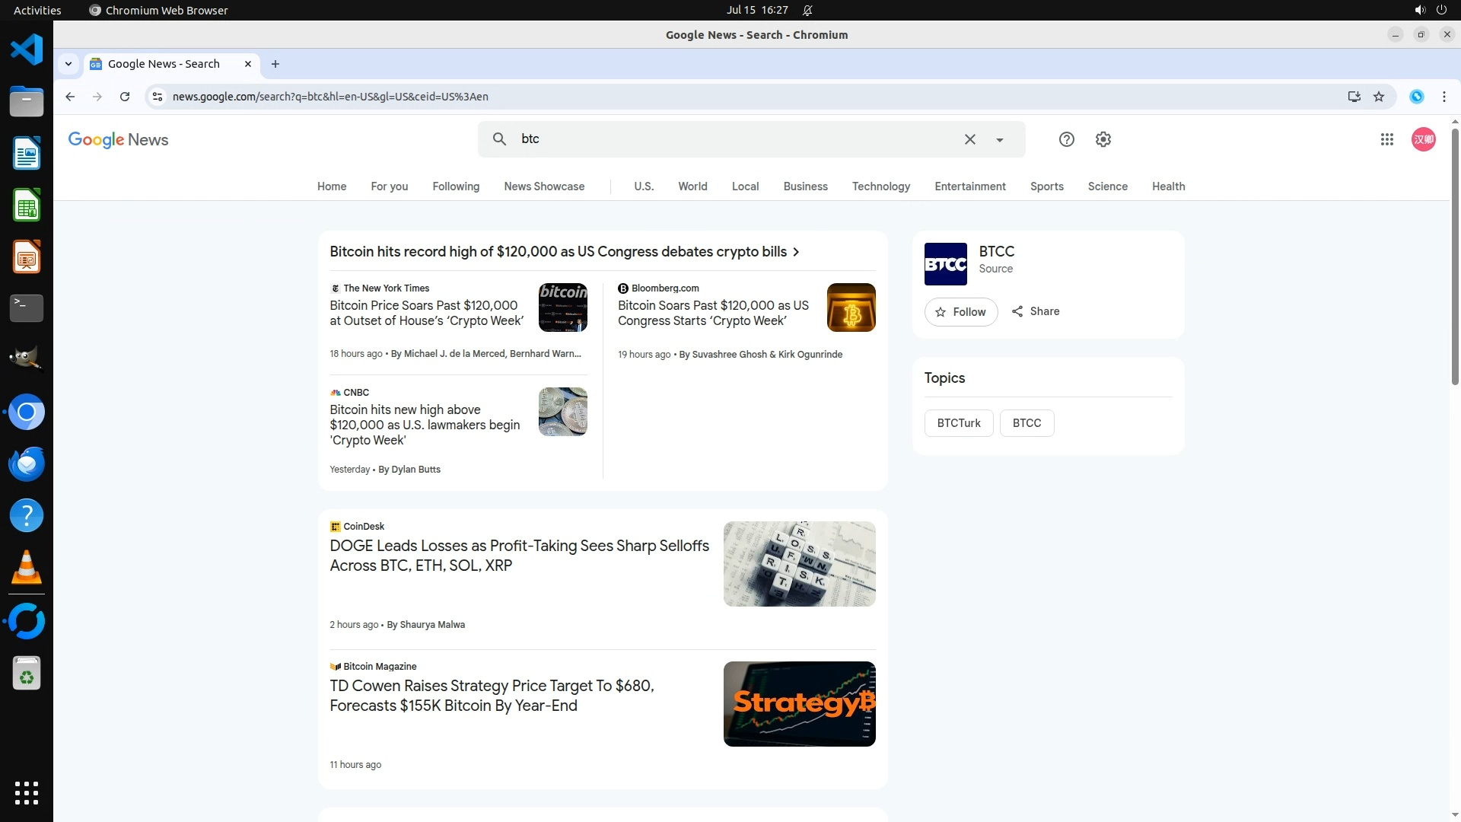Clear the search box with X

coord(969,139)
